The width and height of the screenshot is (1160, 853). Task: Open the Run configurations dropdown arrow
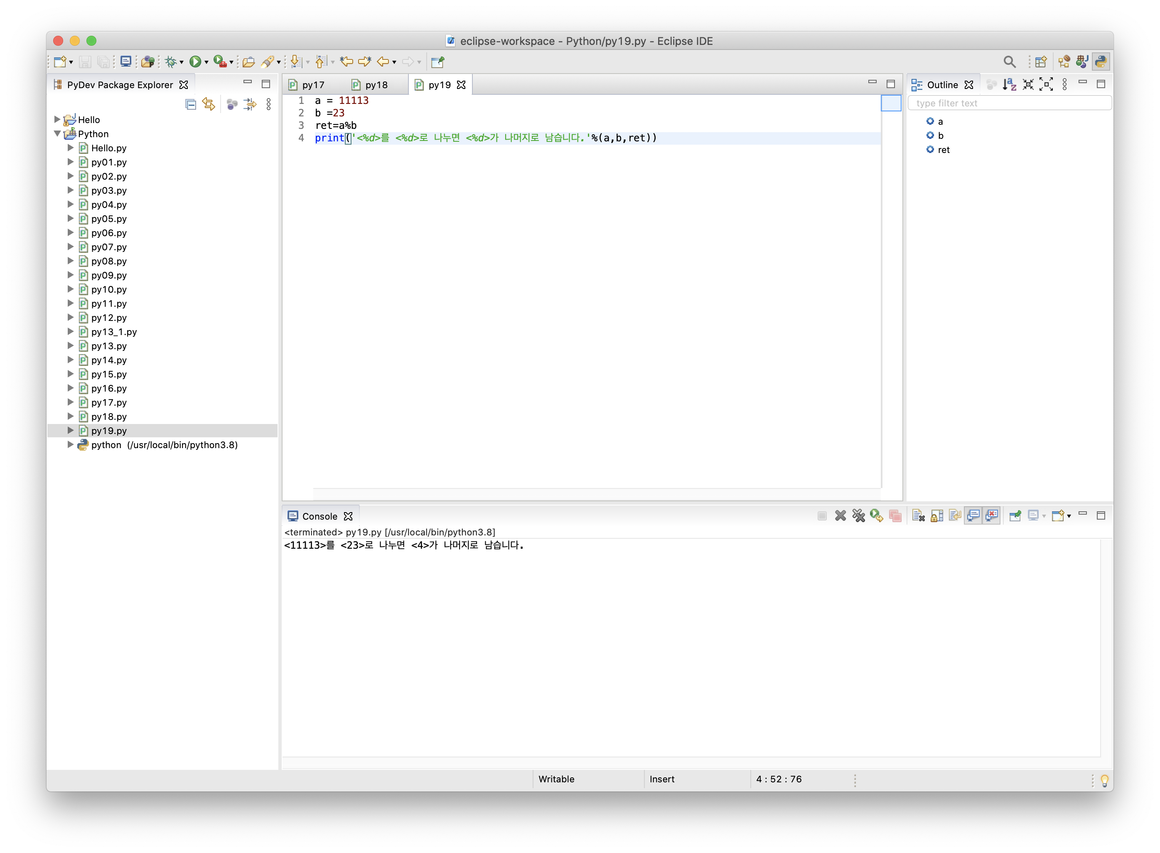(x=206, y=62)
